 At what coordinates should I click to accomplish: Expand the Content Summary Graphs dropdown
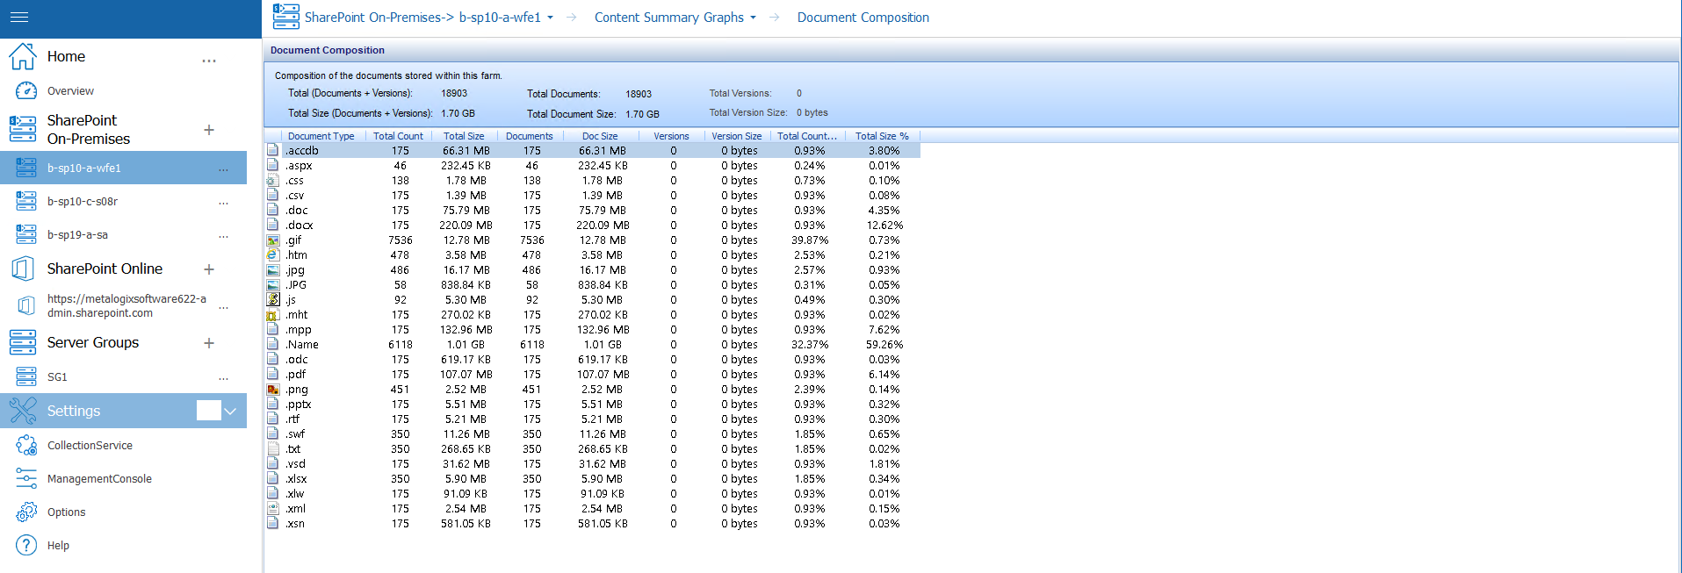click(754, 18)
